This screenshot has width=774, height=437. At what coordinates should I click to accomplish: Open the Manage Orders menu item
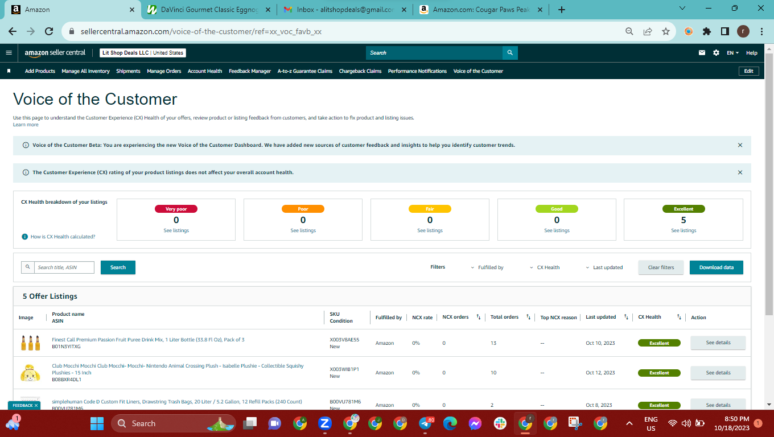coord(164,71)
